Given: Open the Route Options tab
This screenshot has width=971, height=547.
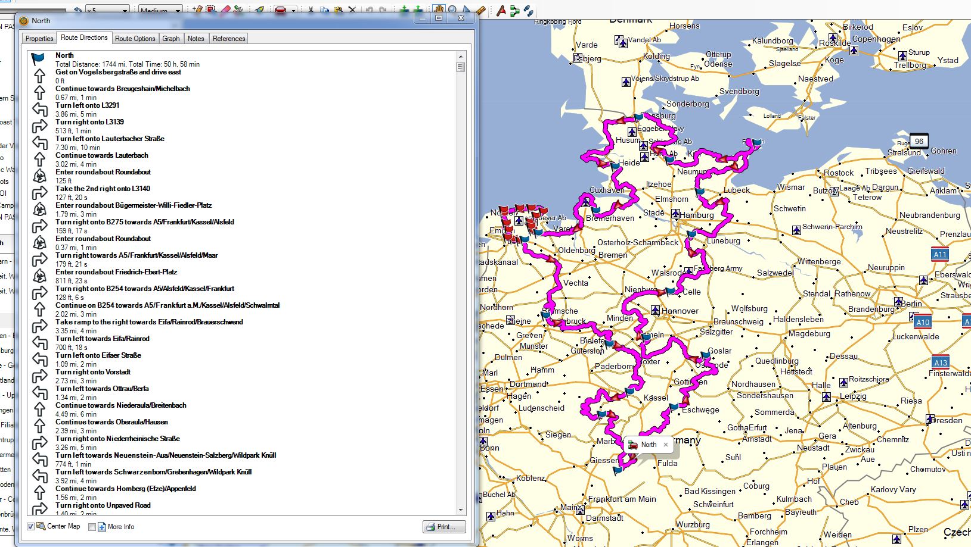Looking at the screenshot, I should pyautogui.click(x=135, y=39).
